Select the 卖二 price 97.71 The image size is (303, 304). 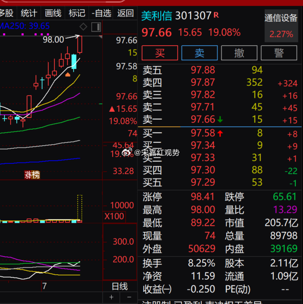[203, 107]
